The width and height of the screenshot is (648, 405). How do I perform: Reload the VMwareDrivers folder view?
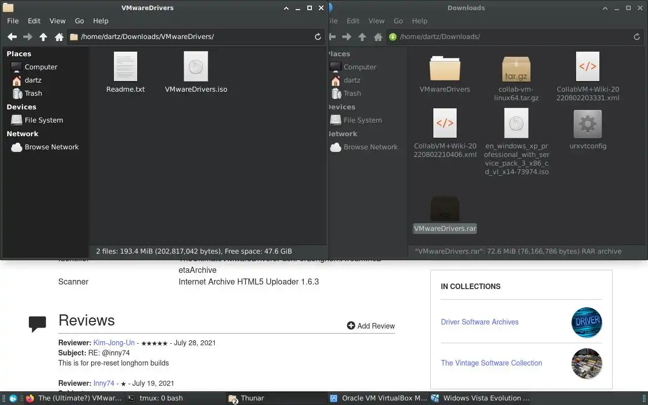tap(318, 37)
